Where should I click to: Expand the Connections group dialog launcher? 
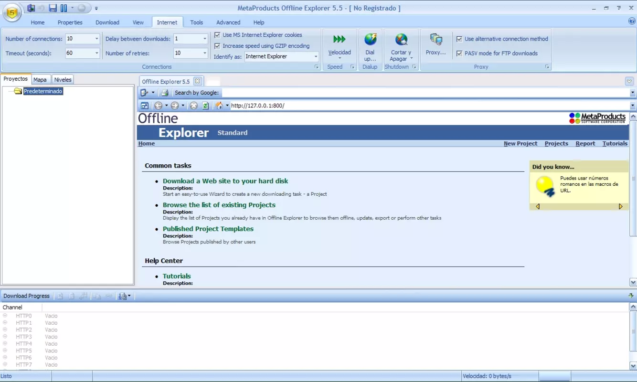[316, 67]
